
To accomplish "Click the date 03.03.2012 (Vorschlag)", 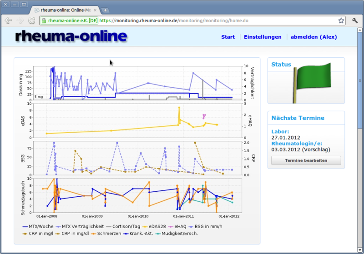I will coord(301,149).
